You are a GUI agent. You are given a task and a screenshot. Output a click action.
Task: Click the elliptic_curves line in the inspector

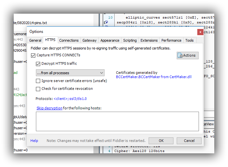(170, 18)
